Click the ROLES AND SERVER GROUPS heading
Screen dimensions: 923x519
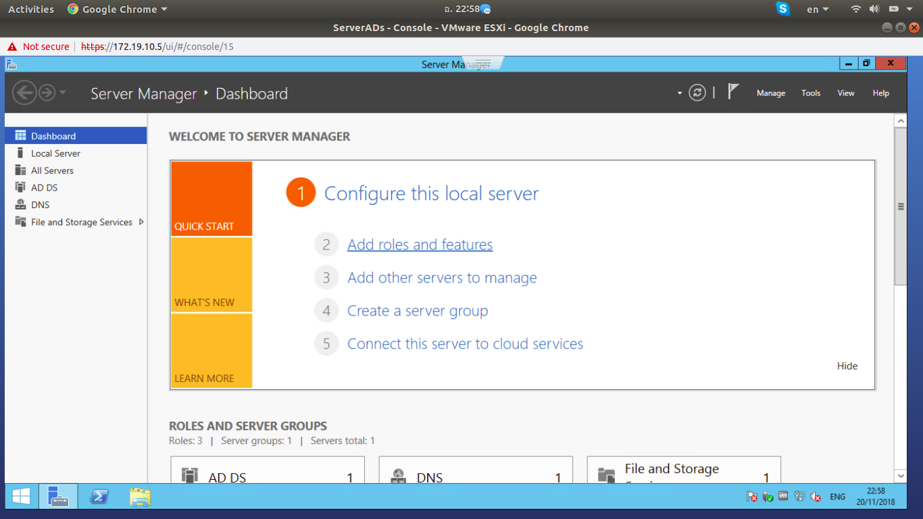[248, 426]
